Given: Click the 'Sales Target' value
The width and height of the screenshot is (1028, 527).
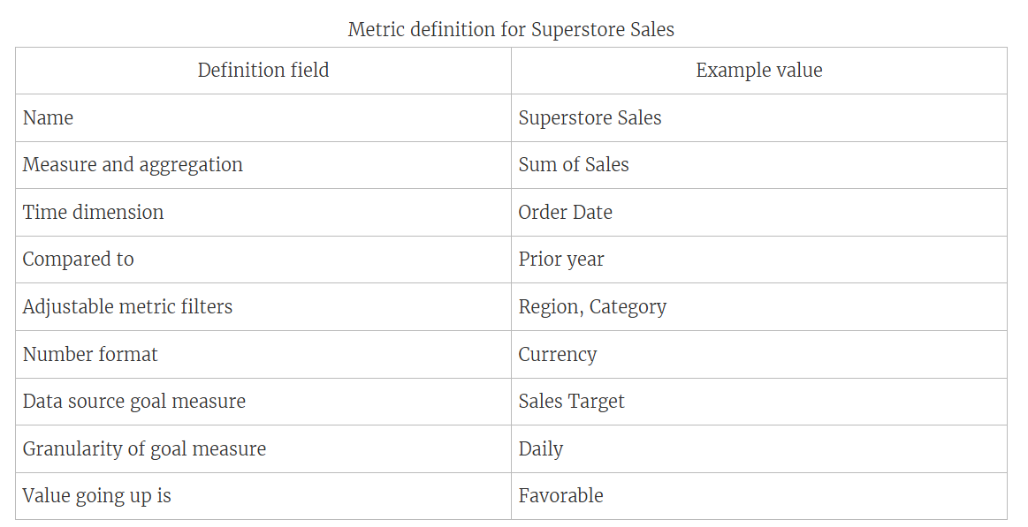Looking at the screenshot, I should click(x=571, y=402).
